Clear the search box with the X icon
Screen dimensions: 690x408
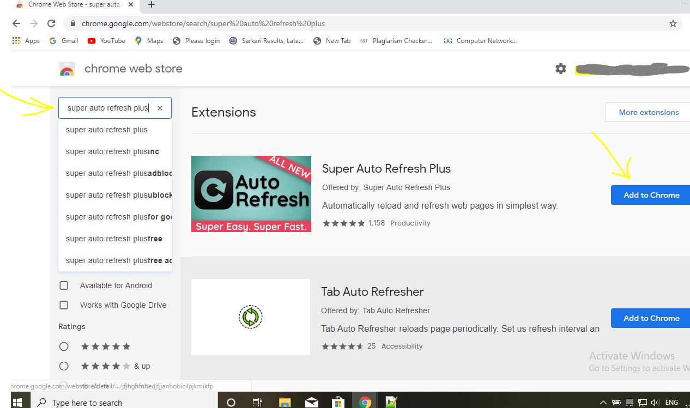tap(160, 108)
